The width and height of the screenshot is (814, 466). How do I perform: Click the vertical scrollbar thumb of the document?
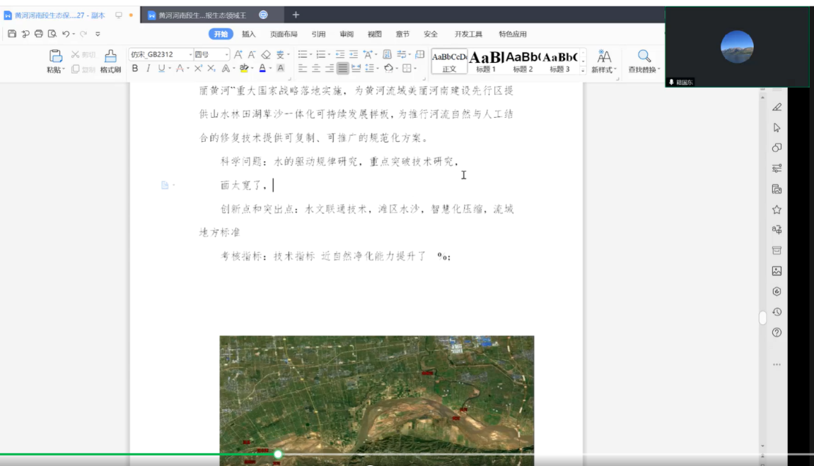pyautogui.click(x=762, y=318)
